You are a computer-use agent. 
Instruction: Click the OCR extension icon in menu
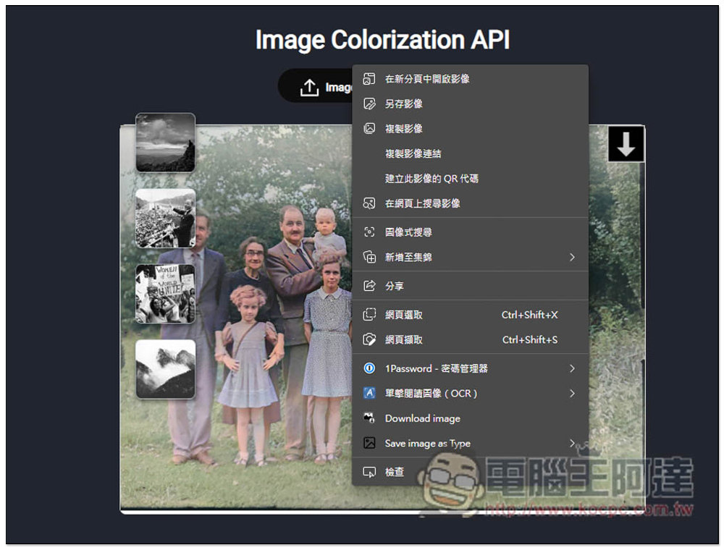(x=369, y=394)
